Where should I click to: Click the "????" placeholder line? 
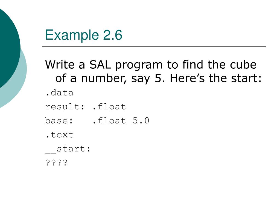[56, 163]
